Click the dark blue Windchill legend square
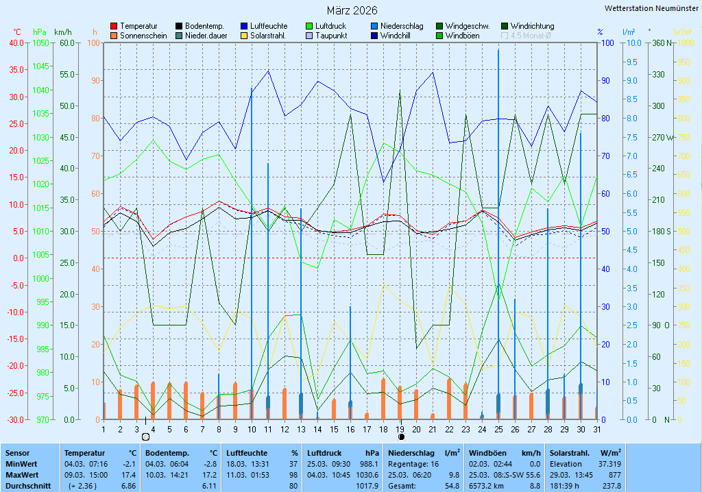Viewport: 702px width, 492px height. click(x=374, y=36)
